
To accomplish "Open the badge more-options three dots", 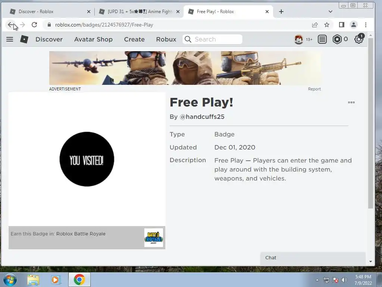I will coord(351,102).
